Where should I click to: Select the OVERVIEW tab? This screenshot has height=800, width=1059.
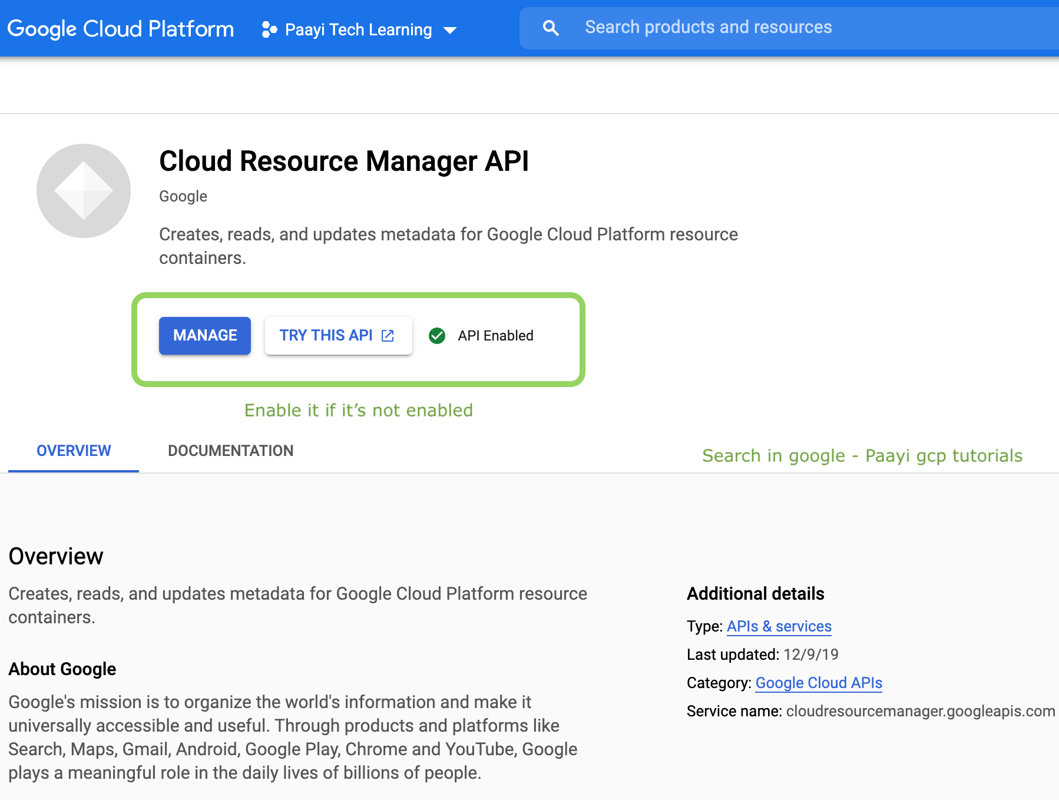[x=73, y=451]
